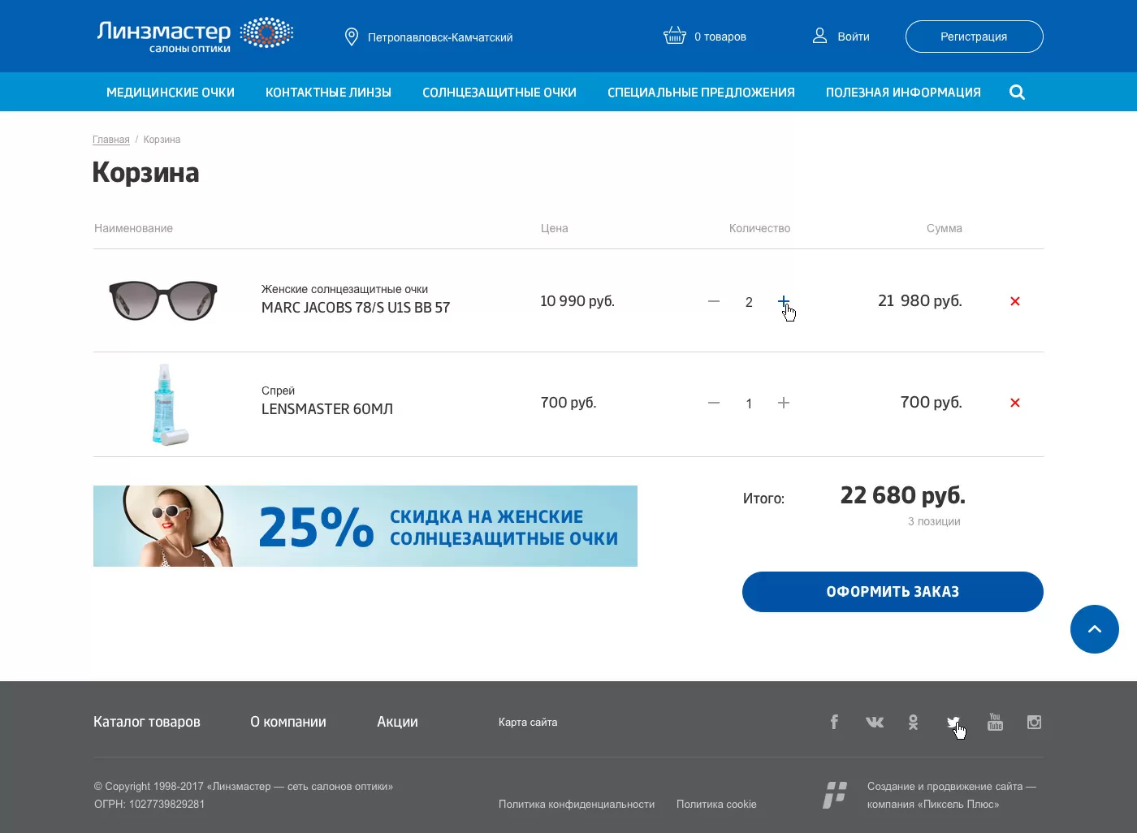Open О компании footer link
1137x833 pixels.
pos(288,722)
